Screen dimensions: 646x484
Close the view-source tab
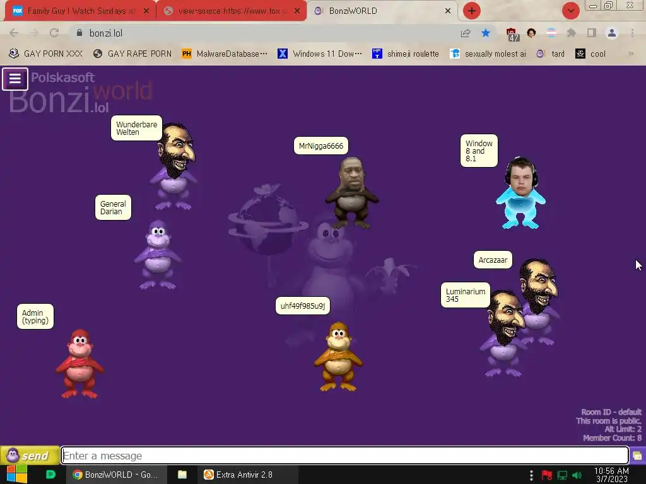click(297, 11)
